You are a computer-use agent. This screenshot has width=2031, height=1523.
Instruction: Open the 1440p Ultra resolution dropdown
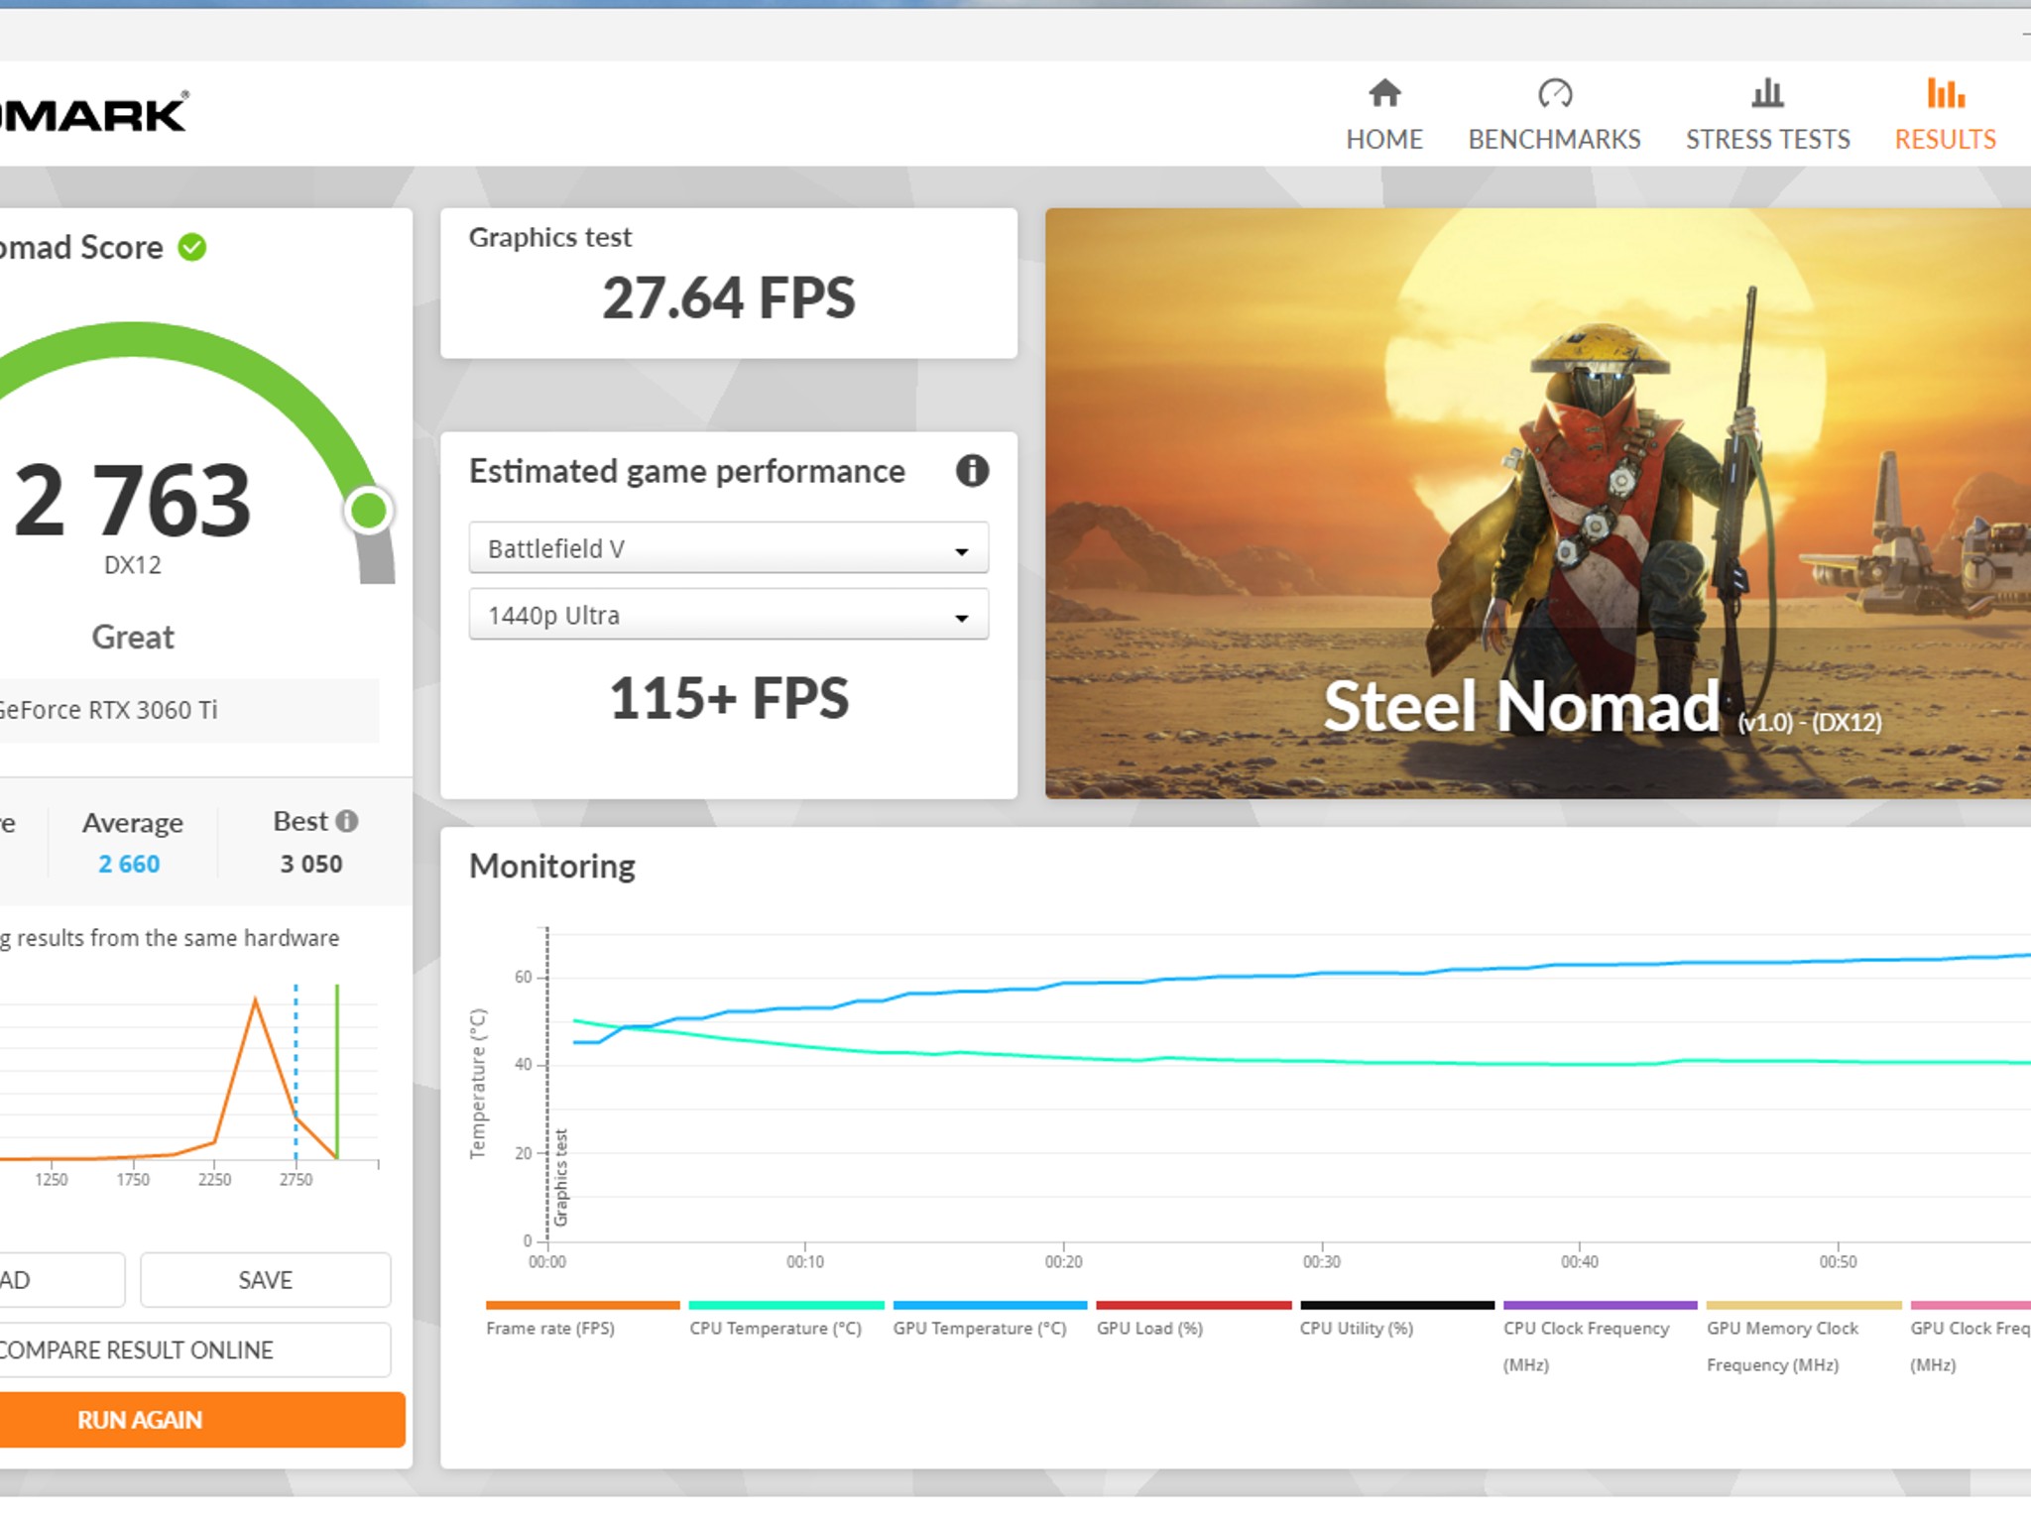pos(729,615)
